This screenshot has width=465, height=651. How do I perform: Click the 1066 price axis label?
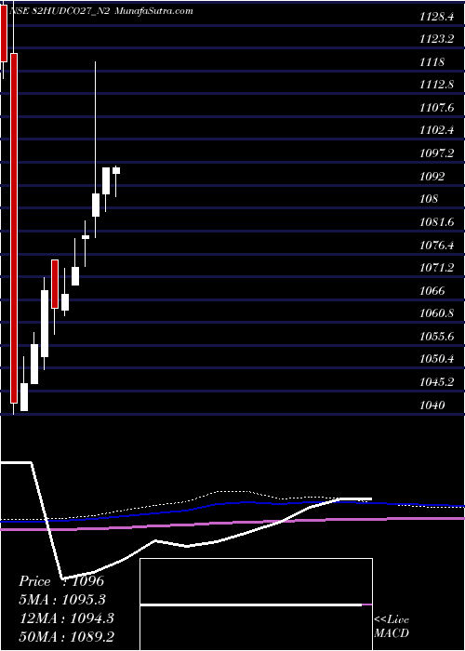coord(432,290)
